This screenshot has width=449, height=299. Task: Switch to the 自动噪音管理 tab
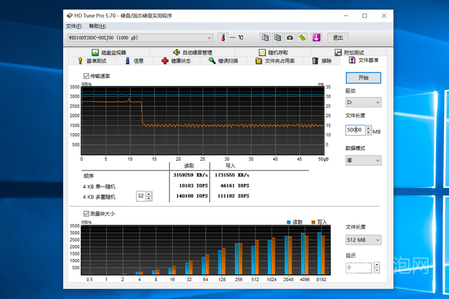tap(193, 53)
